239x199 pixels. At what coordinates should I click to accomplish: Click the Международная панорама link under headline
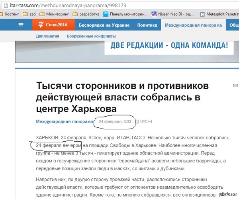pos(64,121)
